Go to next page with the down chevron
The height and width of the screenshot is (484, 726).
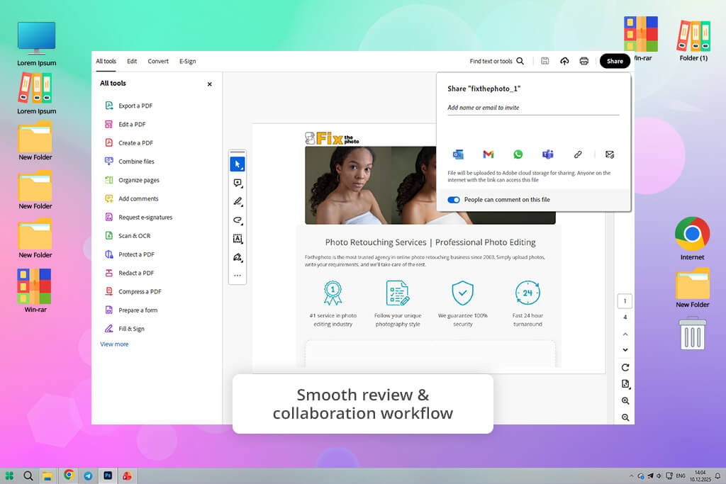[625, 350]
